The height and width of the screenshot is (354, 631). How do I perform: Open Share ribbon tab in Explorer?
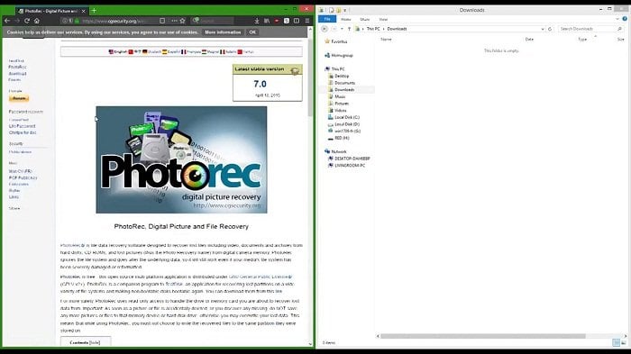point(364,19)
